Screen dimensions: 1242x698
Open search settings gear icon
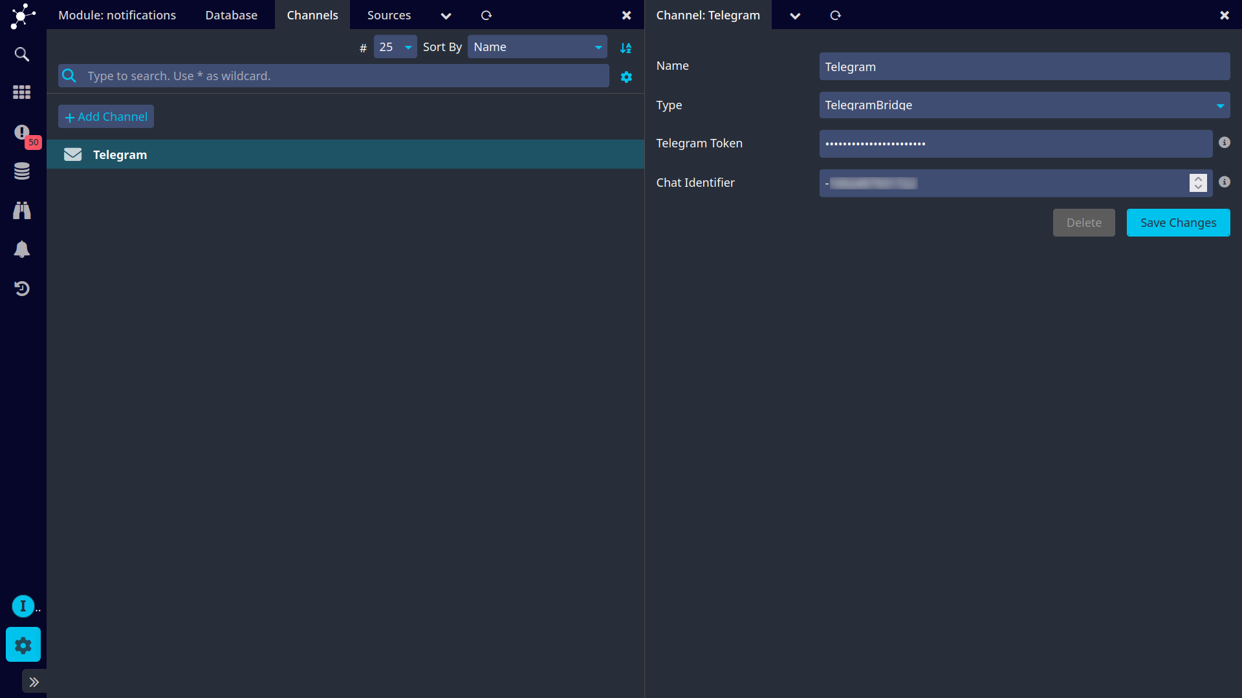point(626,77)
